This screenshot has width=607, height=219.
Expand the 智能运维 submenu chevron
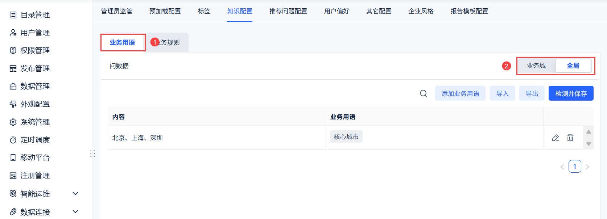pyautogui.click(x=75, y=194)
